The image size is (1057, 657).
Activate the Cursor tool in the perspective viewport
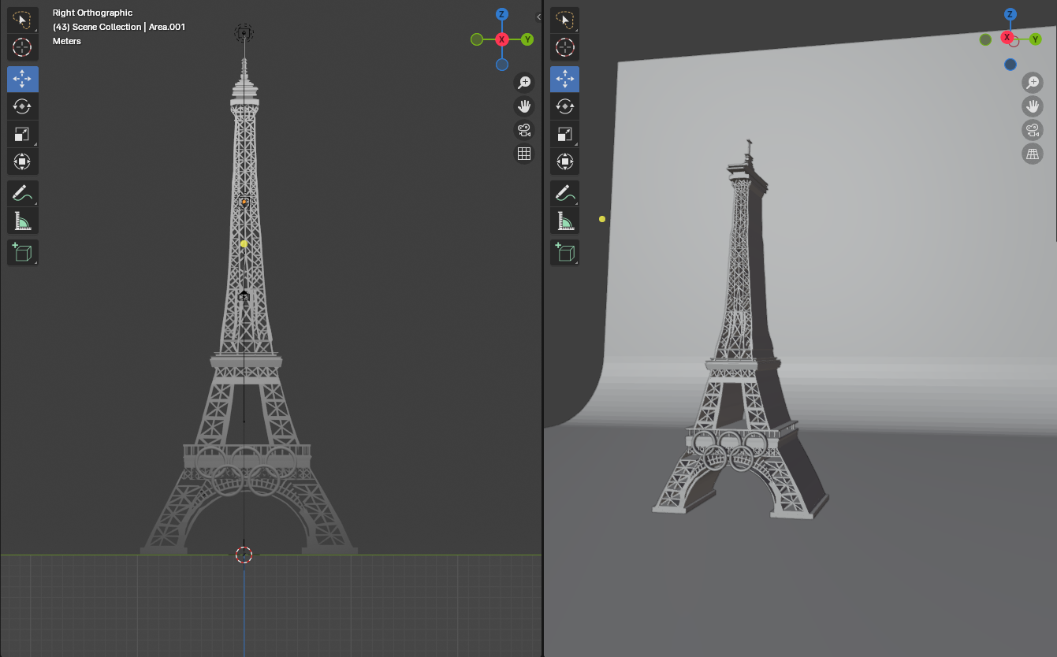(564, 47)
